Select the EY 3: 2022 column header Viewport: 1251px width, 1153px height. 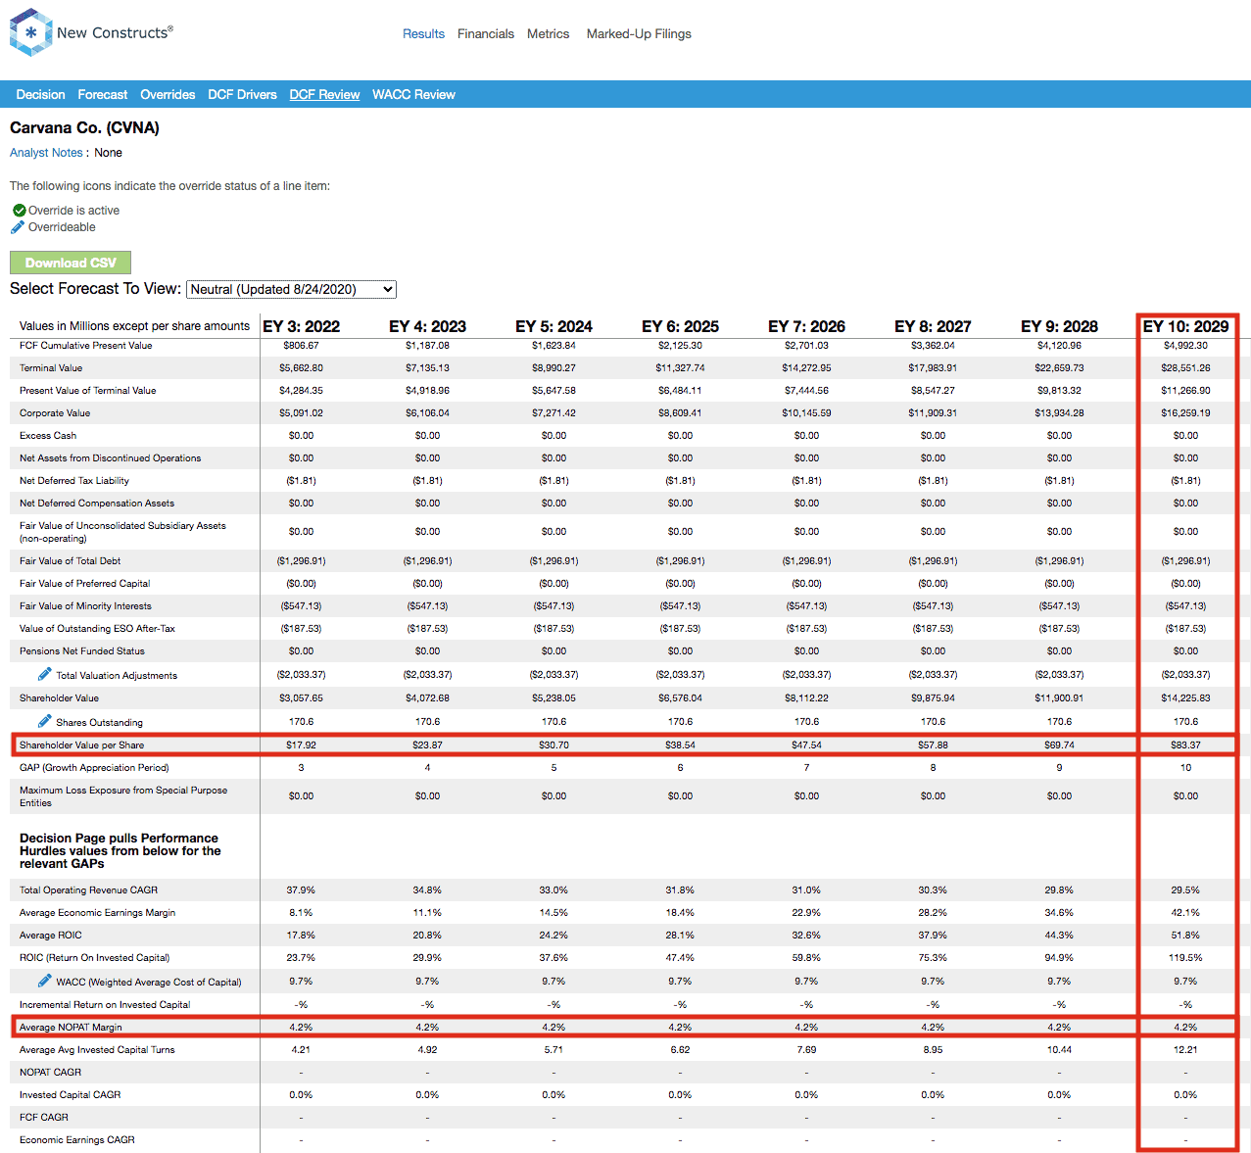(x=301, y=326)
